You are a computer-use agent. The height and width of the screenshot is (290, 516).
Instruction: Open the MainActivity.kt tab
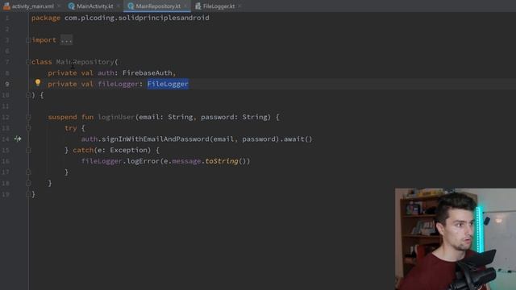(x=95, y=6)
